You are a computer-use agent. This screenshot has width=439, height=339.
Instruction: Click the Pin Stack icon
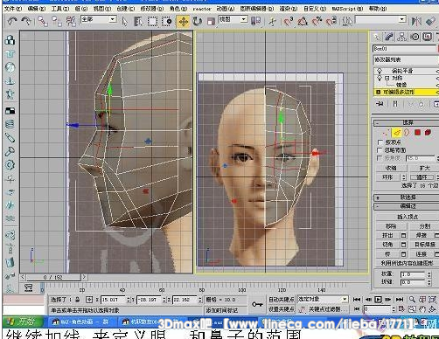380,104
